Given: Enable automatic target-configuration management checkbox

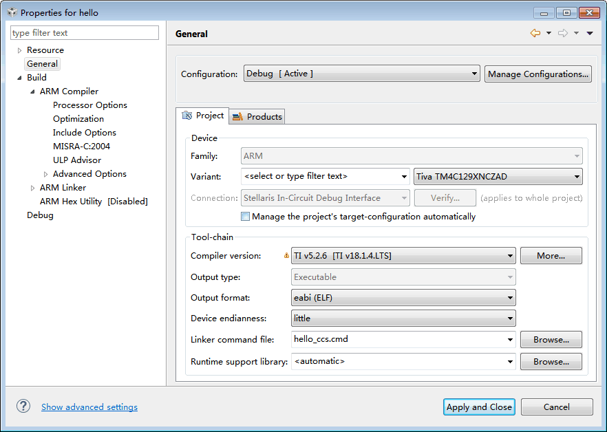Looking at the screenshot, I should pyautogui.click(x=246, y=217).
